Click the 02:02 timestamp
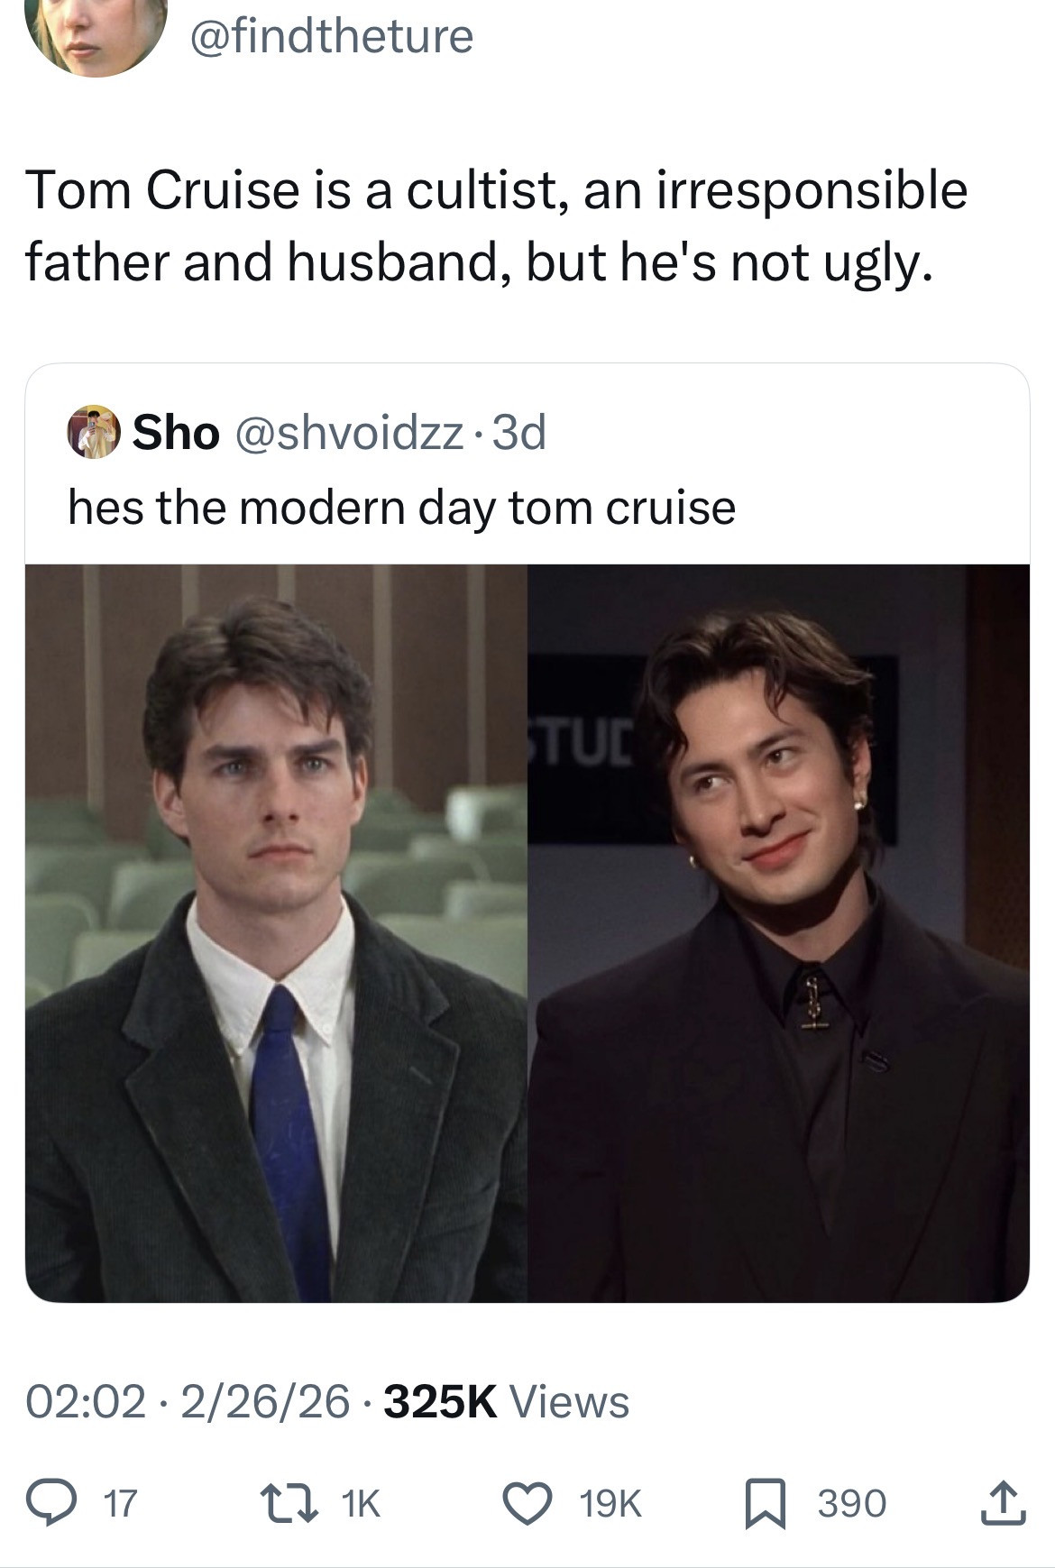Viewport: 1055px width, 1568px height. (x=85, y=1401)
